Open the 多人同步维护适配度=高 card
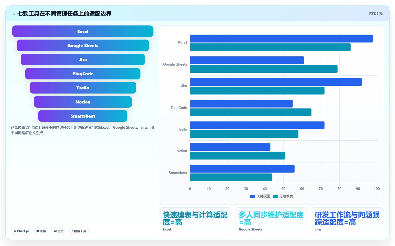Image resolution: width=395 pixels, height=246 pixels. click(x=271, y=221)
